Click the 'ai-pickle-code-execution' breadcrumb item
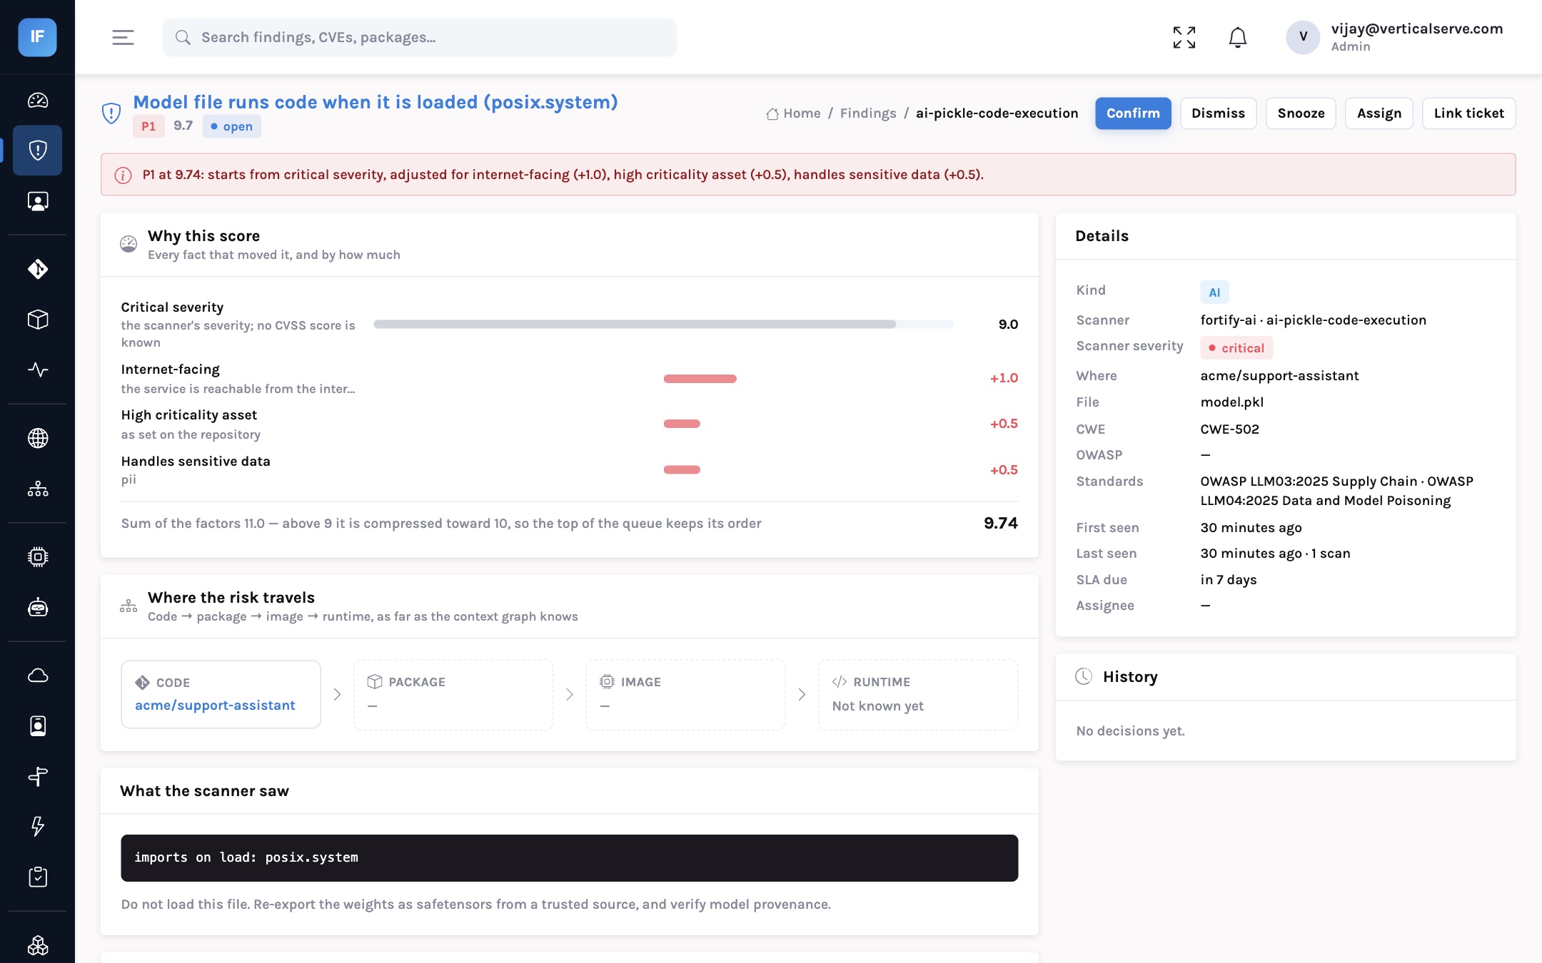1542x963 pixels. tap(997, 113)
